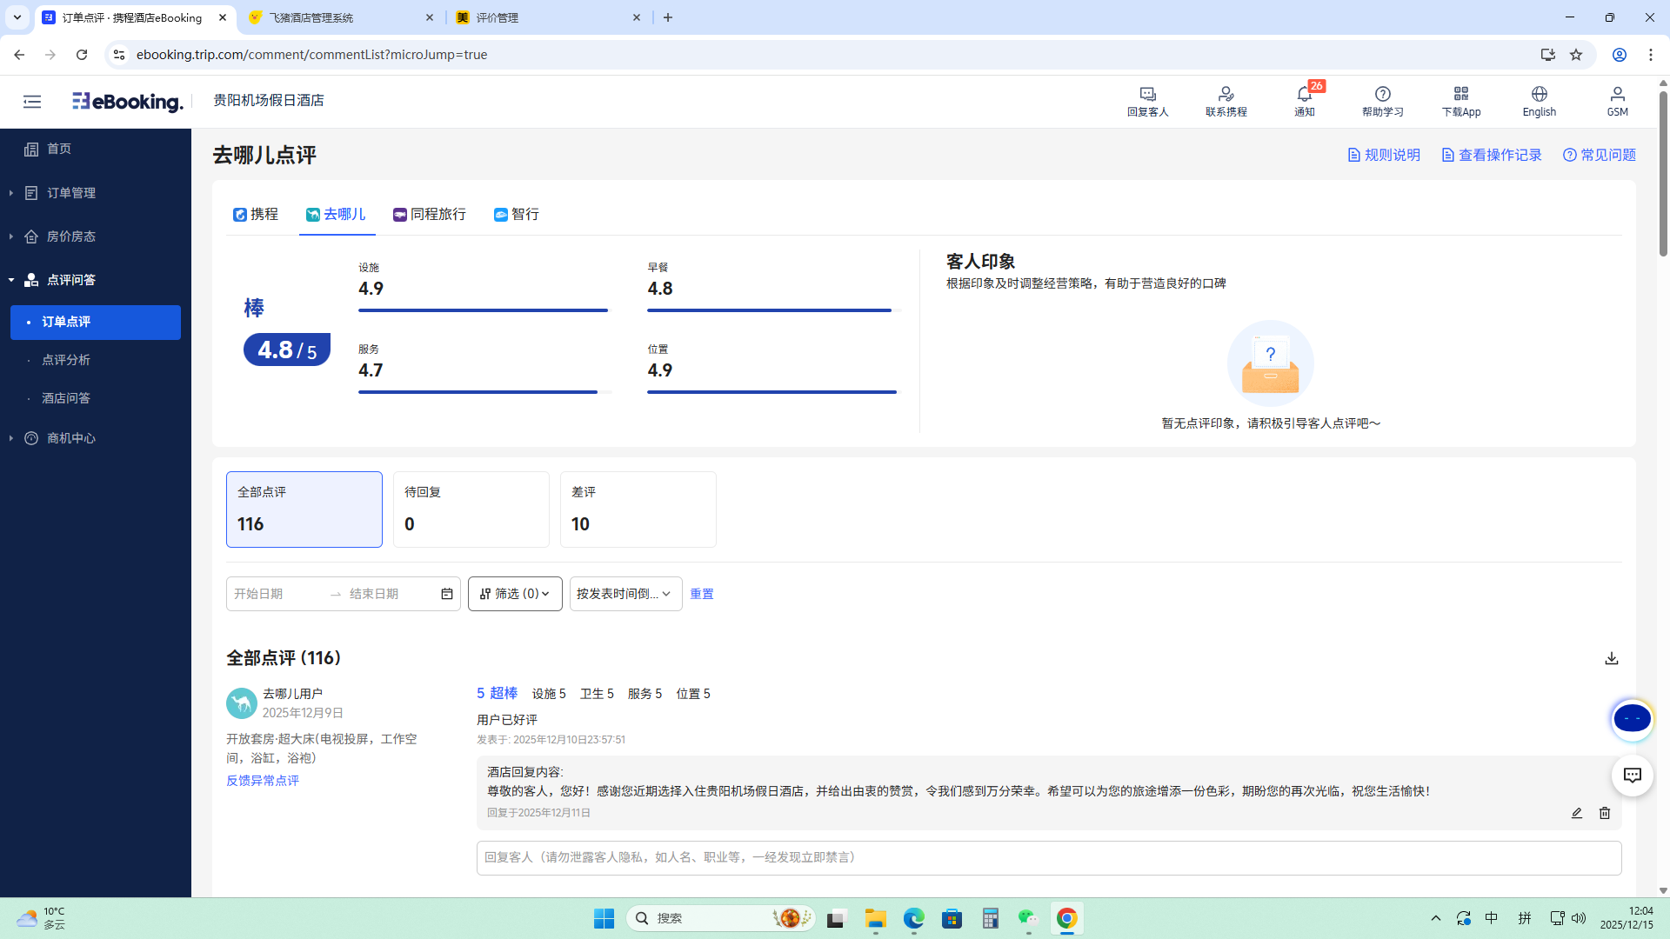Click the 回复客人 reply input field
Image resolution: width=1670 pixels, height=939 pixels.
click(1048, 857)
